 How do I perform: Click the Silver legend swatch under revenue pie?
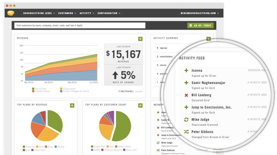pyautogui.click(x=46, y=147)
